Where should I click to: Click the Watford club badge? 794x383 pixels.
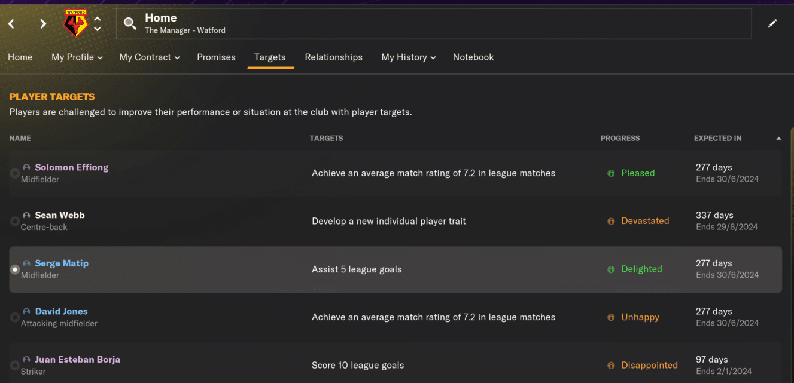pyautogui.click(x=75, y=24)
